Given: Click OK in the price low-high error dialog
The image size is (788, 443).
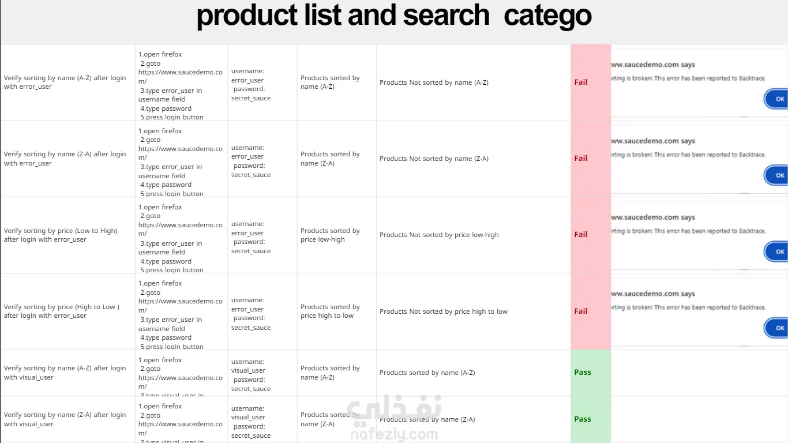Looking at the screenshot, I should 779,251.
